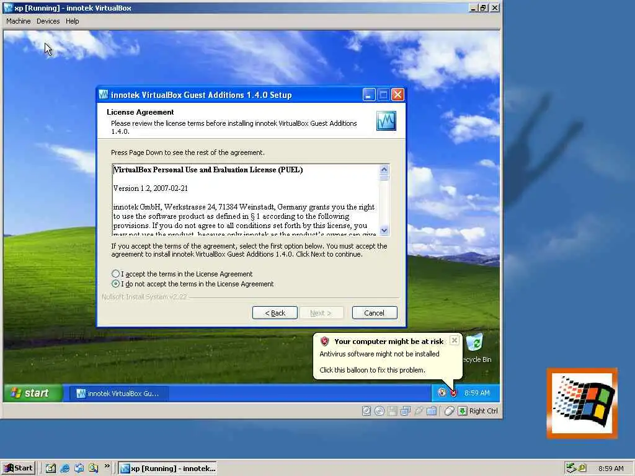Click the green keyboard capture arrow icon
The width and height of the screenshot is (635, 476).
(463, 411)
